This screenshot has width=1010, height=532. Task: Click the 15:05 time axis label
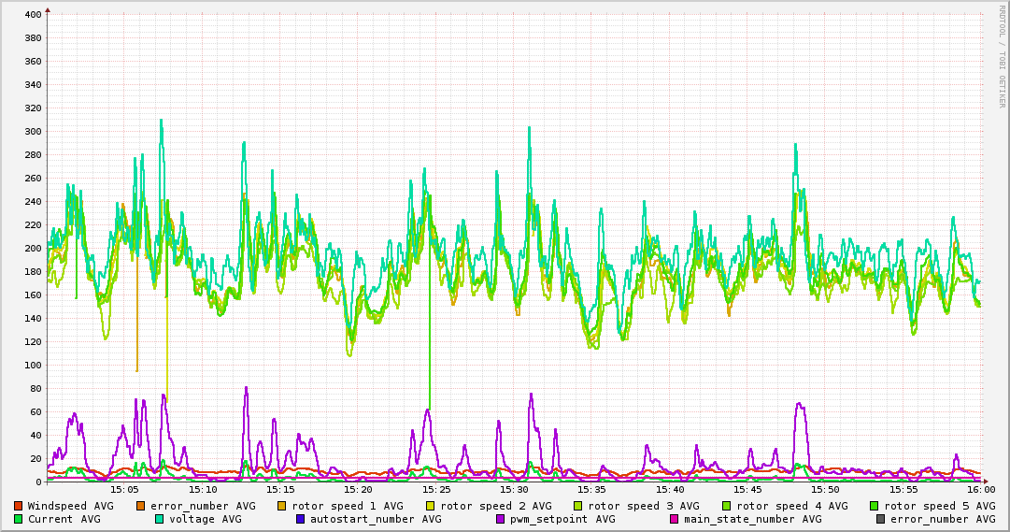(x=125, y=489)
